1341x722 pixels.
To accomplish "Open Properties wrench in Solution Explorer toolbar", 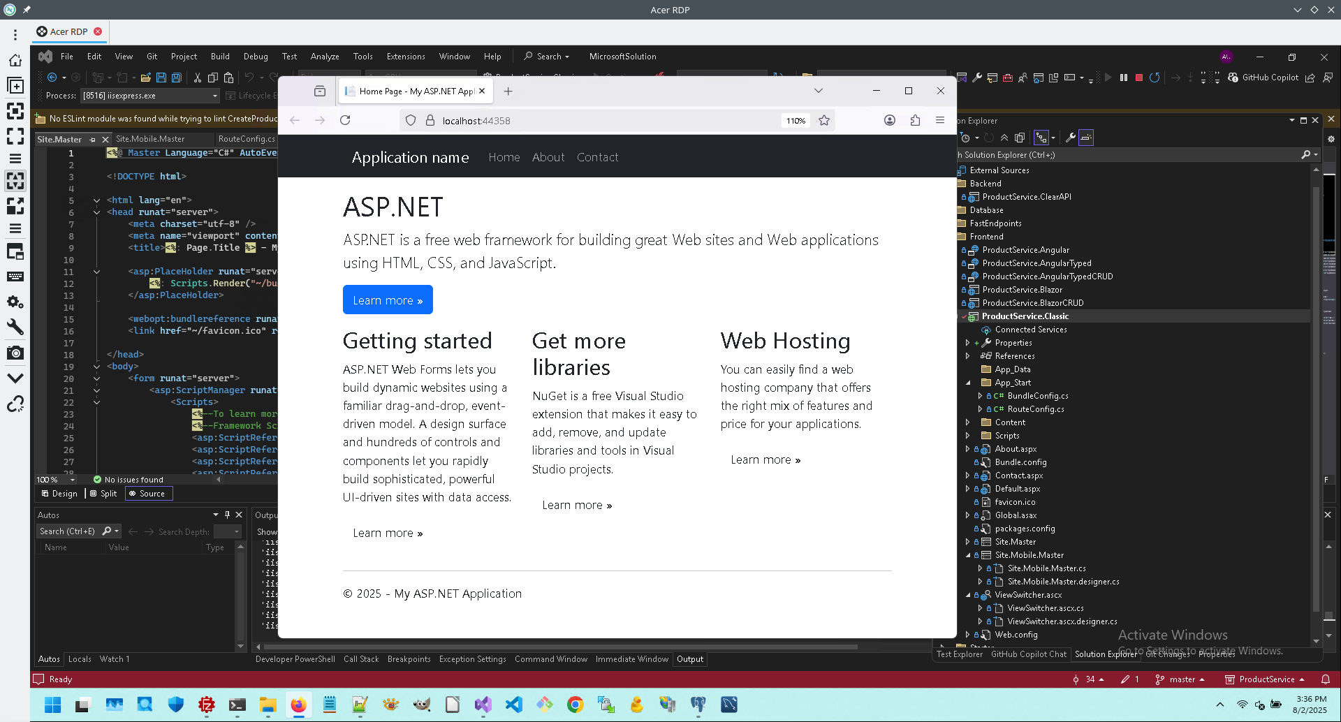I will click(x=1071, y=138).
